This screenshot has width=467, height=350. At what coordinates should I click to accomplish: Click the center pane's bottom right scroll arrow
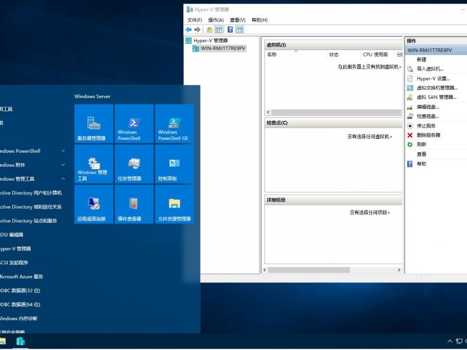click(x=399, y=270)
